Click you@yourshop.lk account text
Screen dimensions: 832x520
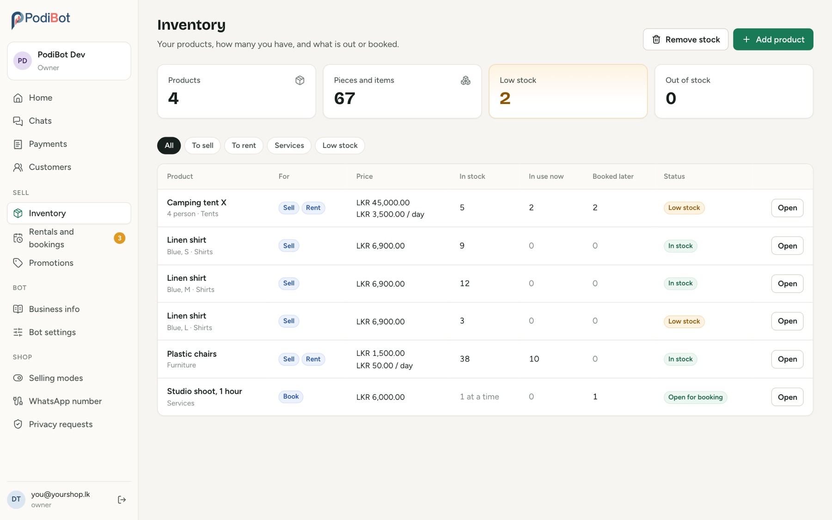pyautogui.click(x=61, y=495)
